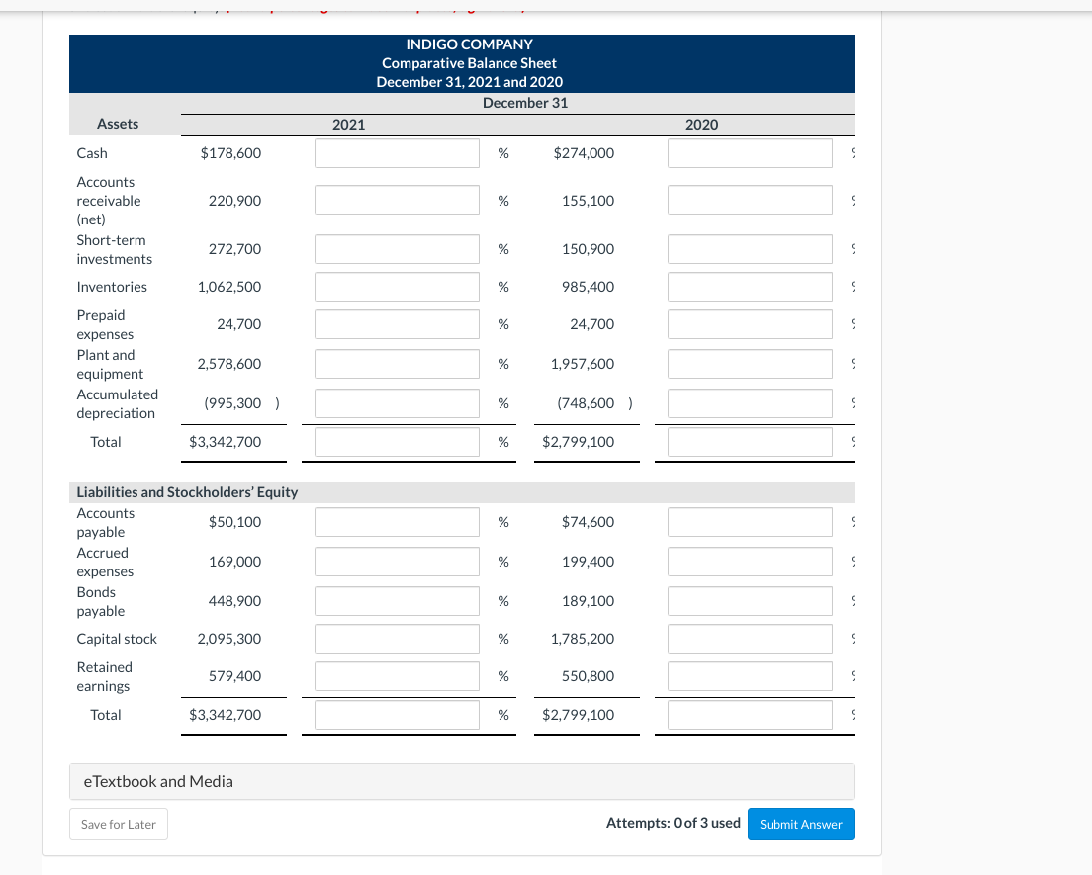Click the Attempts: 0 of 3 used text
Image resolution: width=1092 pixels, height=875 pixels.
(x=674, y=823)
